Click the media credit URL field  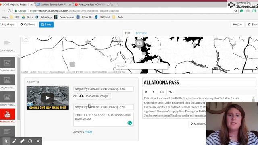104,107
